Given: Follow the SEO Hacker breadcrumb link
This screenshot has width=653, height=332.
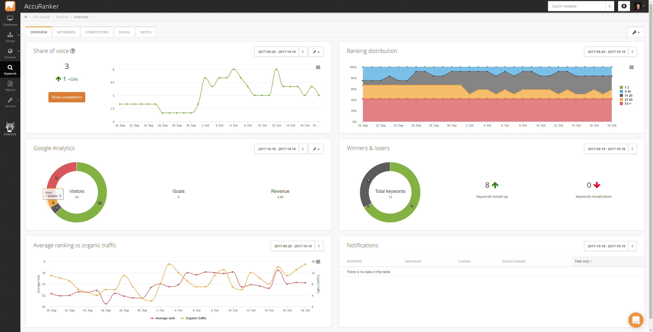Looking at the screenshot, I should [42, 17].
